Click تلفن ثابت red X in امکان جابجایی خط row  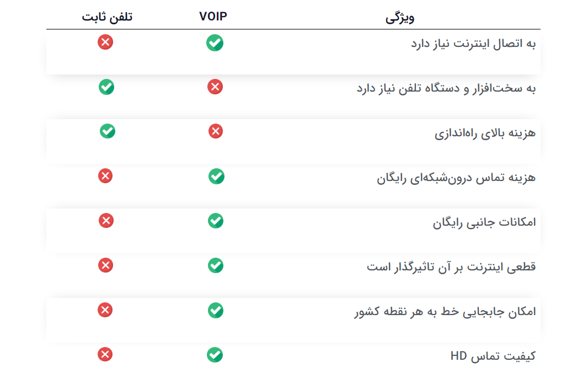coord(105,310)
